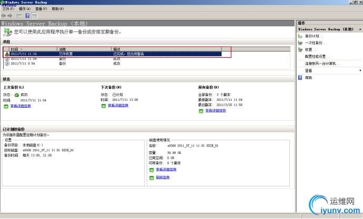
Task: Click the 操作 header of the actions pane
Action: tap(301, 23)
